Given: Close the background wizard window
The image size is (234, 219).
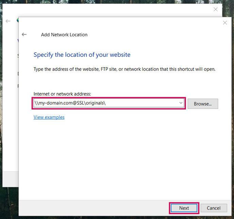Looking at the screenshot, I should coord(216,9).
